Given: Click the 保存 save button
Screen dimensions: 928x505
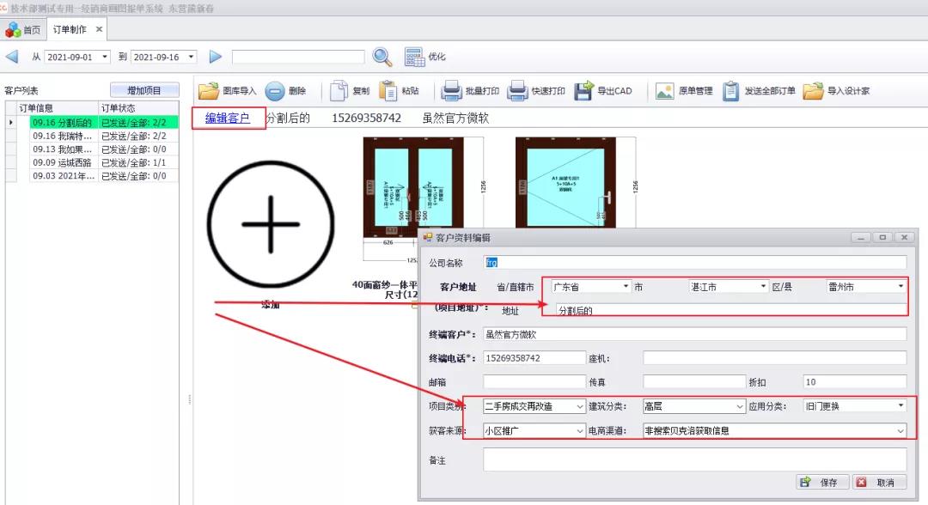Looking at the screenshot, I should [822, 483].
